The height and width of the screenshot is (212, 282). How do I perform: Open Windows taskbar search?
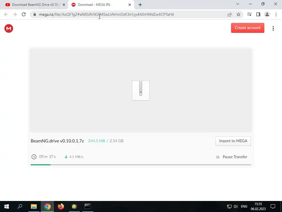click(20, 206)
